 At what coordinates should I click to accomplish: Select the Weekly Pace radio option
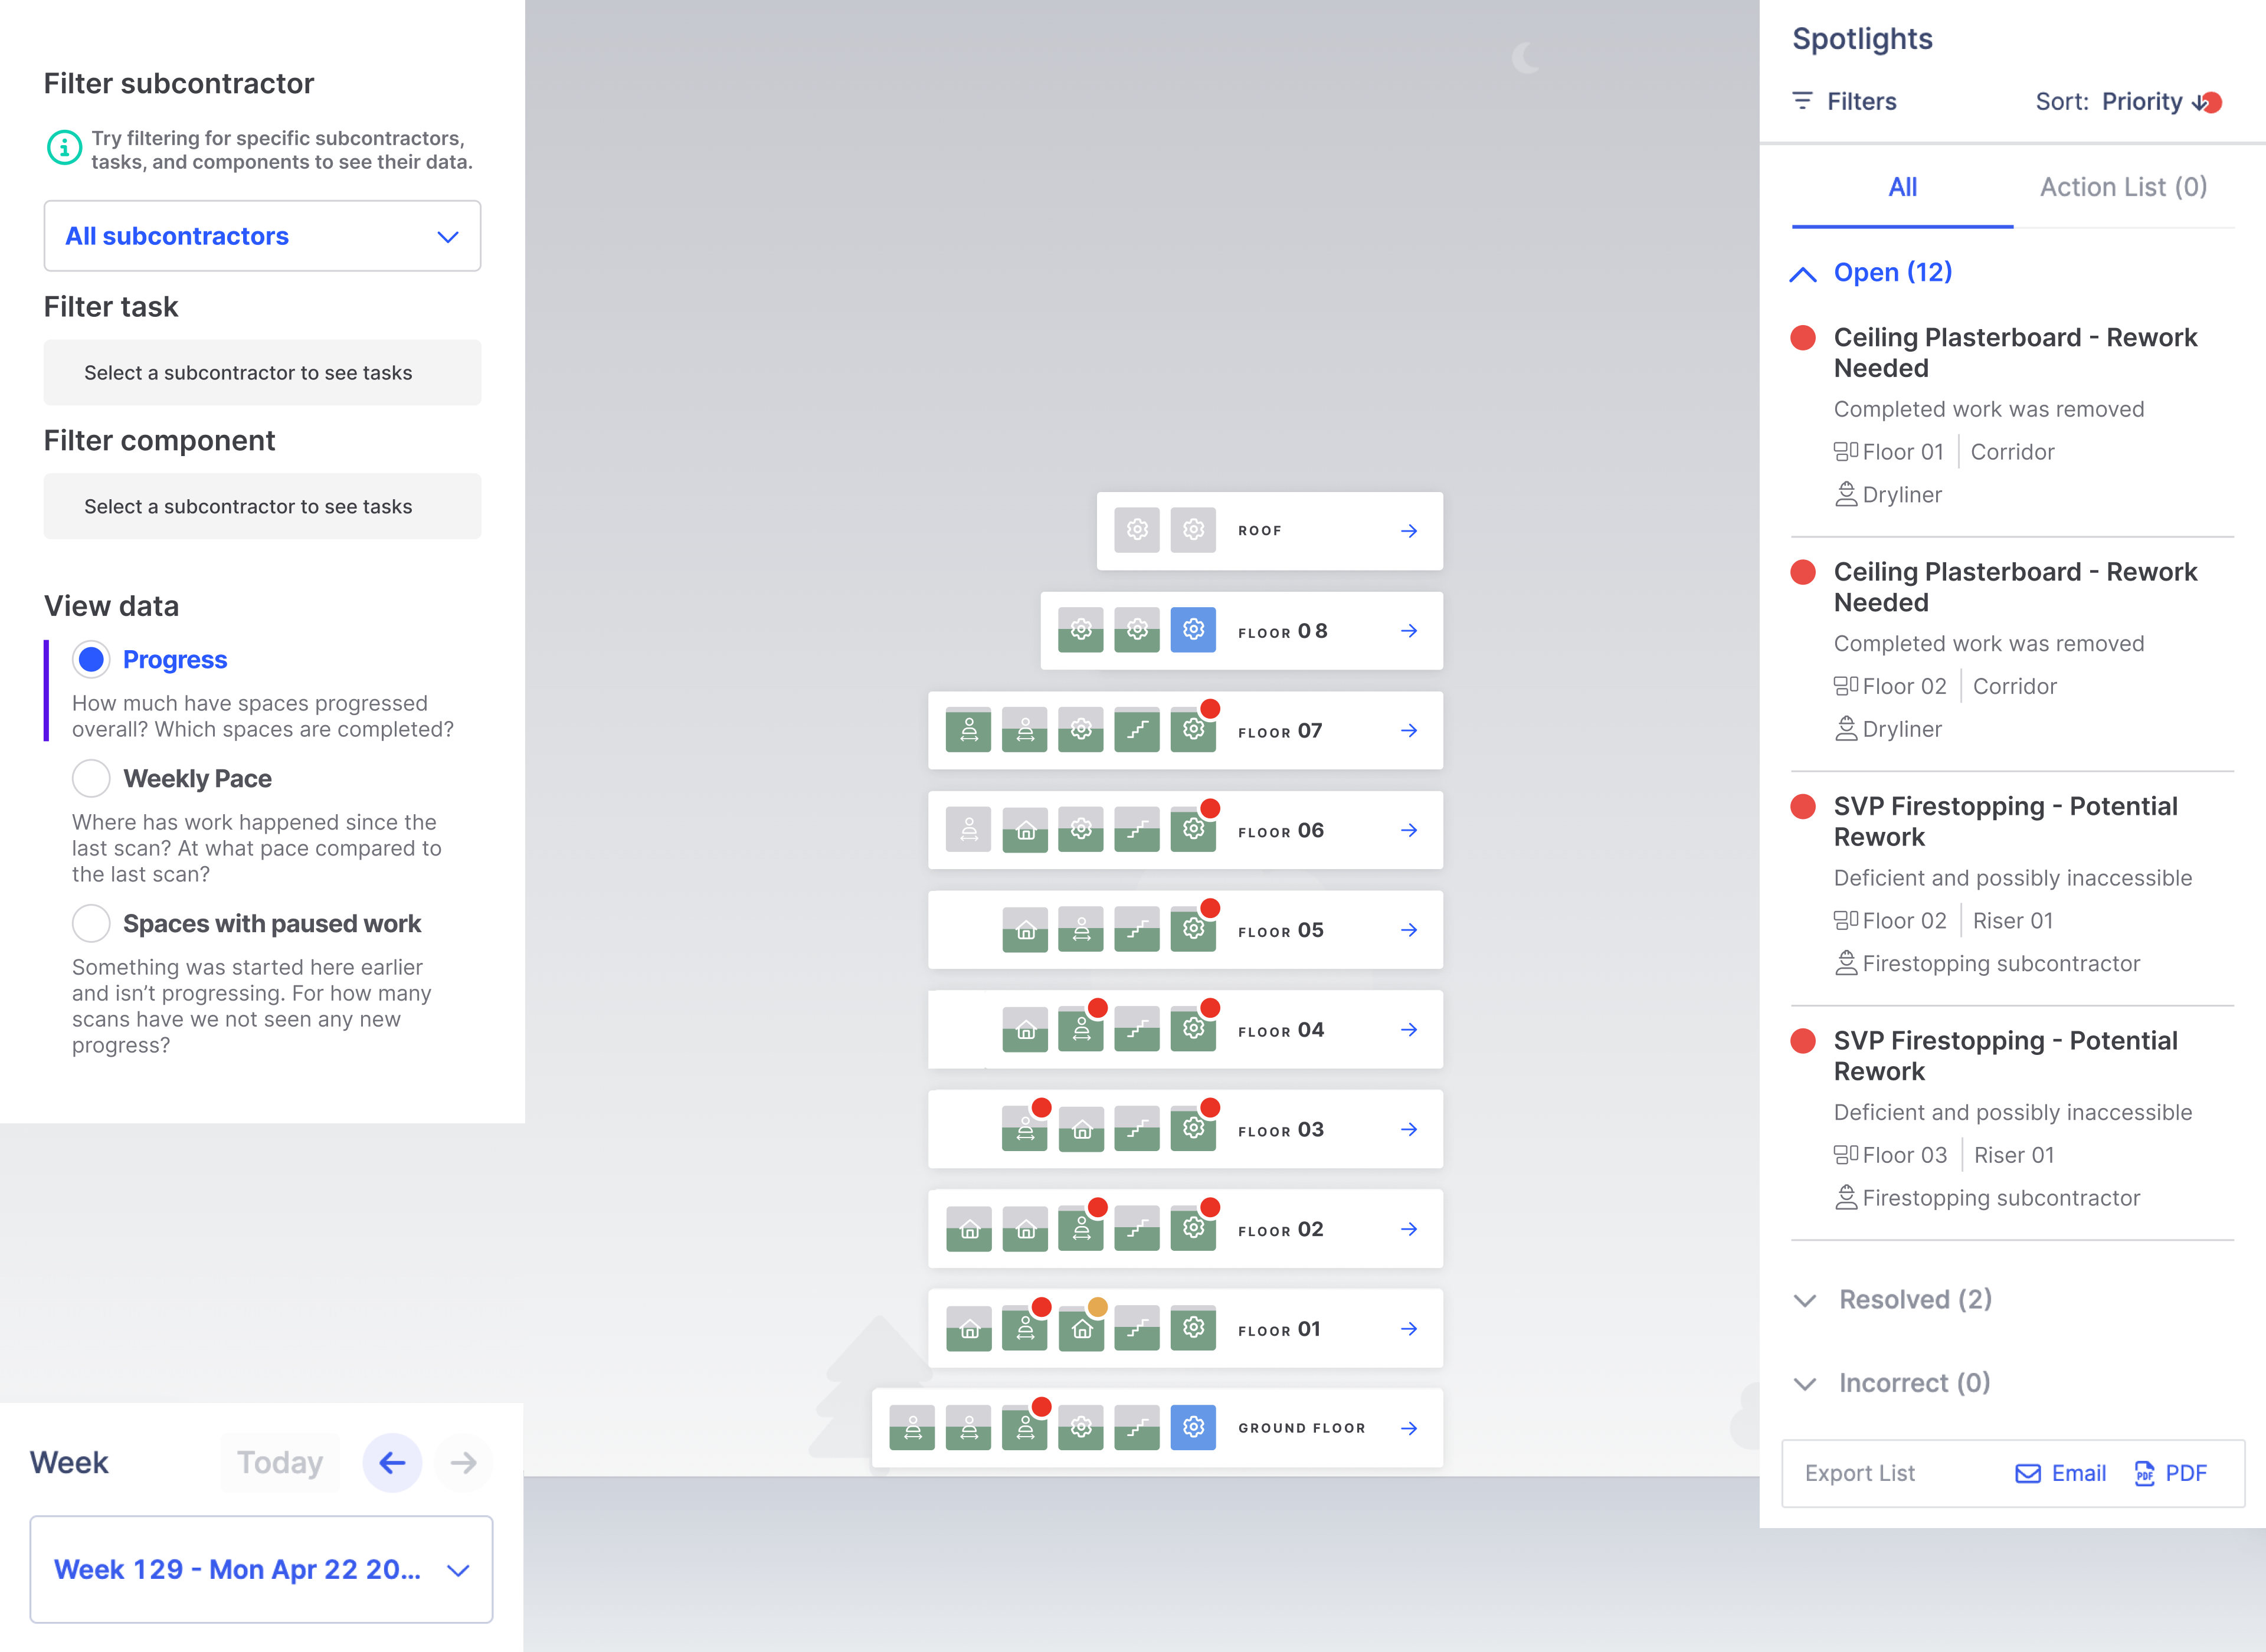91,778
